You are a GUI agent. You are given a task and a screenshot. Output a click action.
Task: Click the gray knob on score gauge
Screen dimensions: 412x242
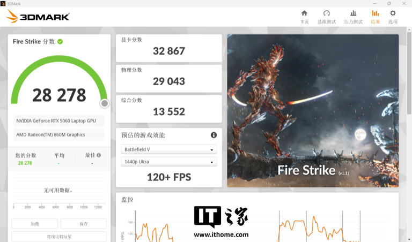105,103
